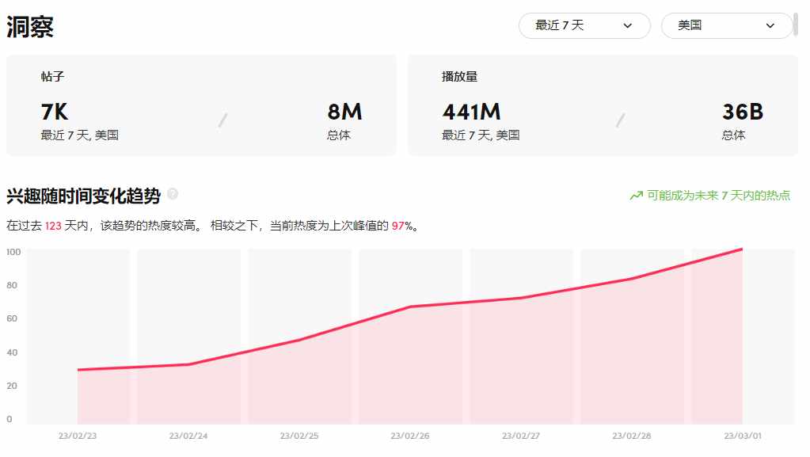The height and width of the screenshot is (457, 810).
Task: Open the 最近 7 天 time range dropdown
Action: (584, 25)
